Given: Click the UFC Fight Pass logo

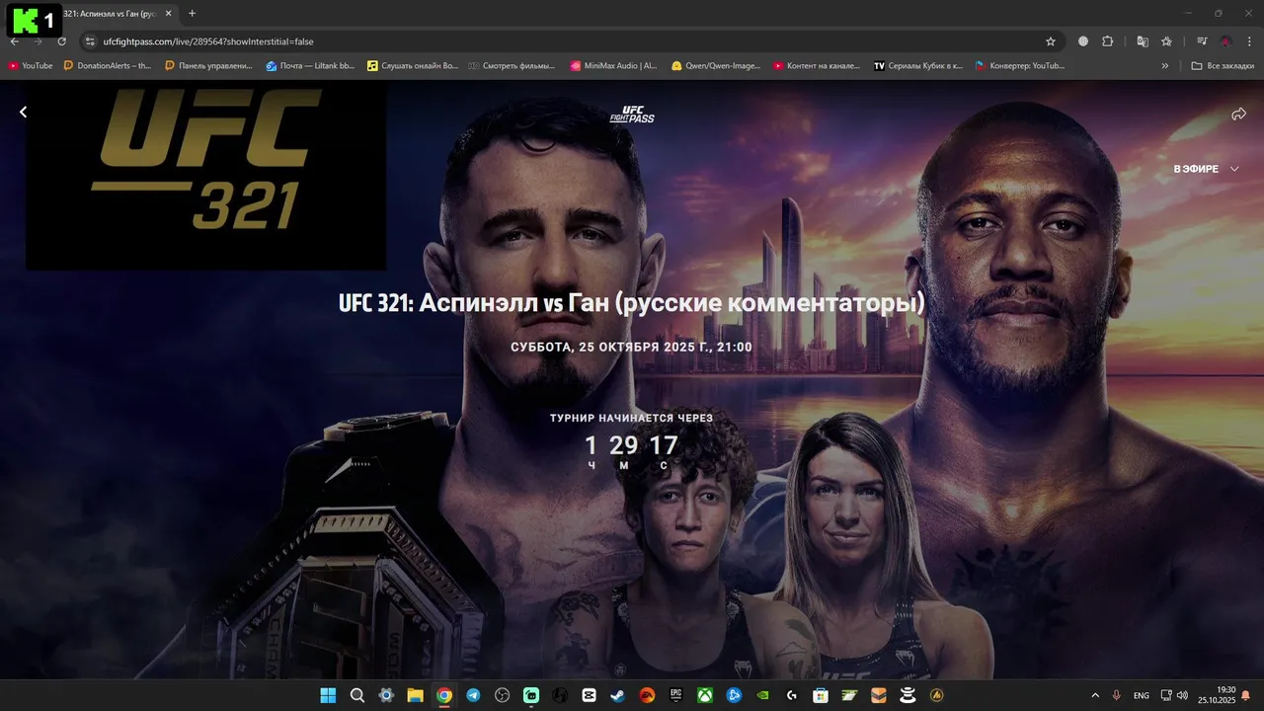Looking at the screenshot, I should pos(632,115).
